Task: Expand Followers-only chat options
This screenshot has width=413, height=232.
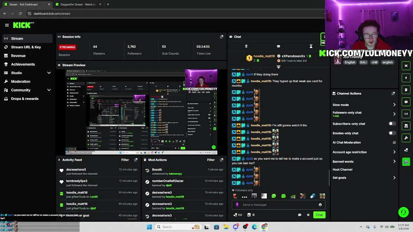Action: click(394, 114)
